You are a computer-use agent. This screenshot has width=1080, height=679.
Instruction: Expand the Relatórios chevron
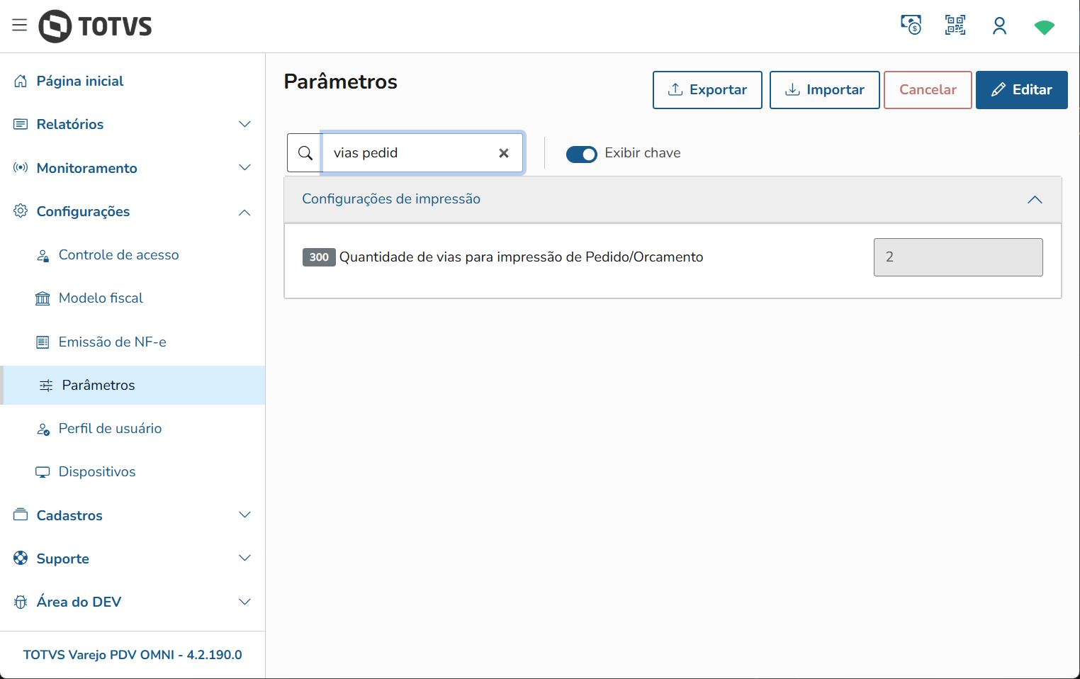[x=244, y=124]
